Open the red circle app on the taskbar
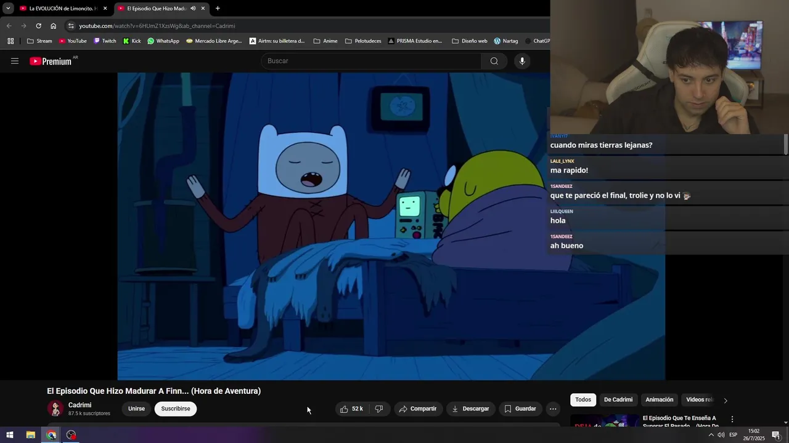This screenshot has height=443, width=789. click(72, 435)
